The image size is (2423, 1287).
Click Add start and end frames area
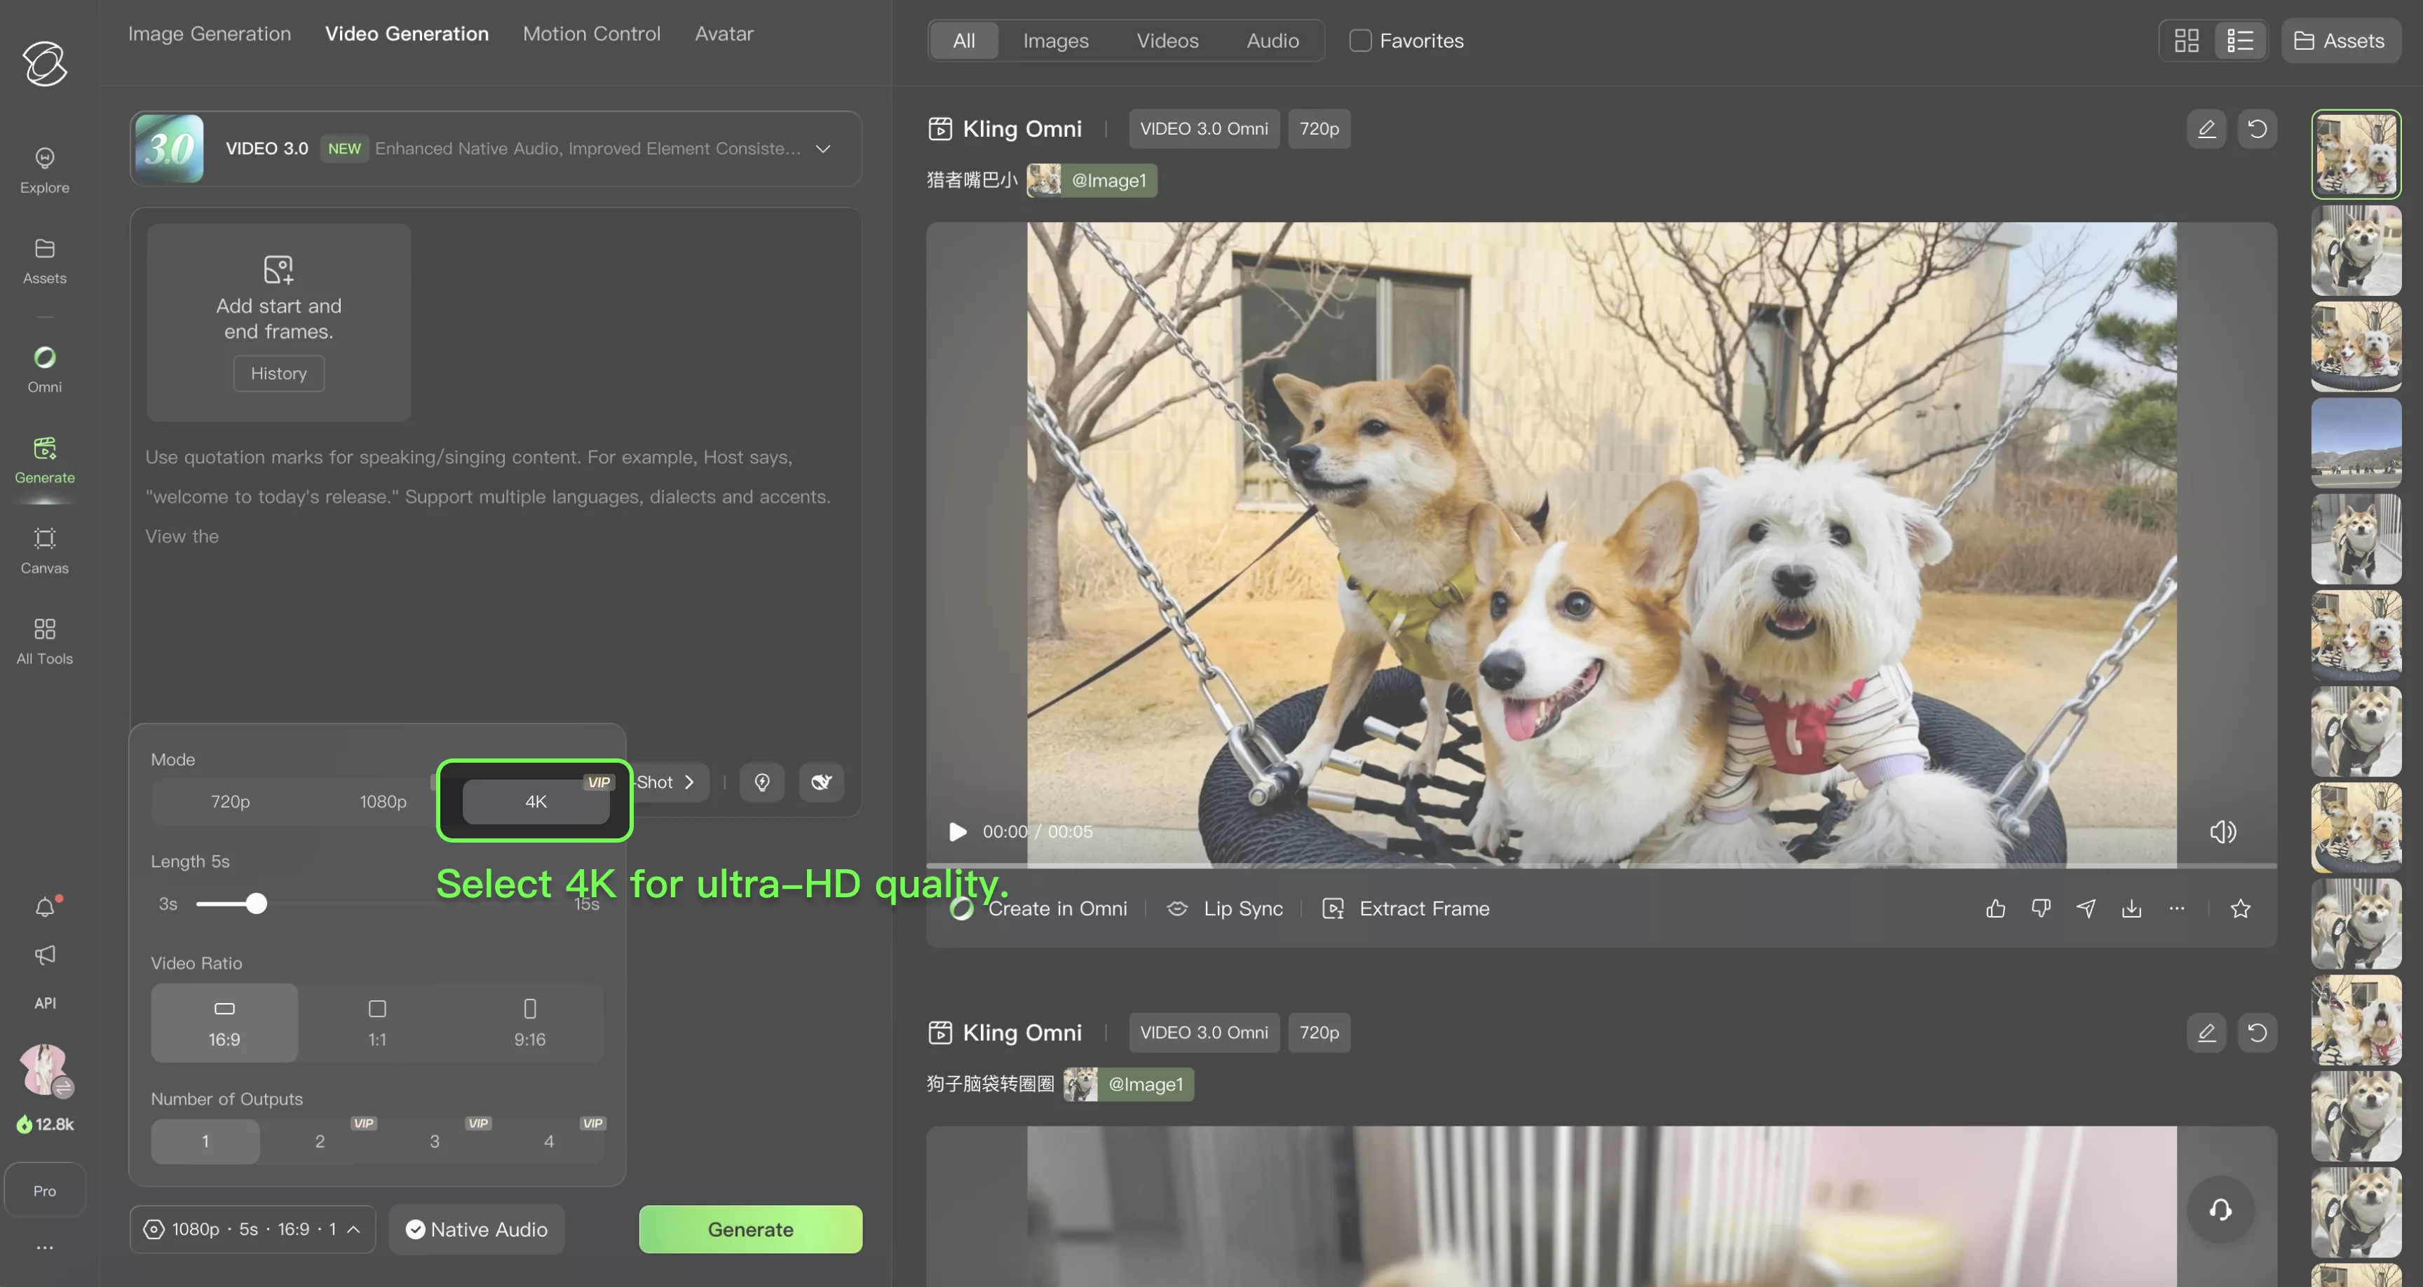278,322
